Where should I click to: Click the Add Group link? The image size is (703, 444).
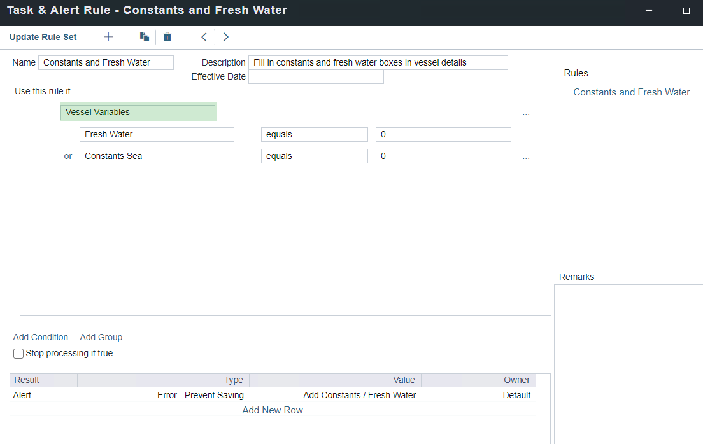point(101,337)
